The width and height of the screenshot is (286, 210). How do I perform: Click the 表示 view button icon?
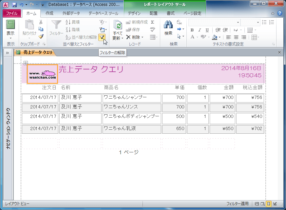10,25
